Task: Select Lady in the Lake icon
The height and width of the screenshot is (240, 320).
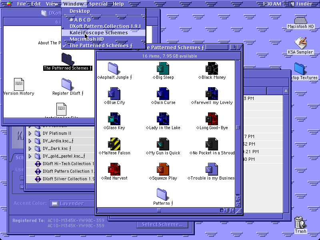Action: [x=163, y=119]
